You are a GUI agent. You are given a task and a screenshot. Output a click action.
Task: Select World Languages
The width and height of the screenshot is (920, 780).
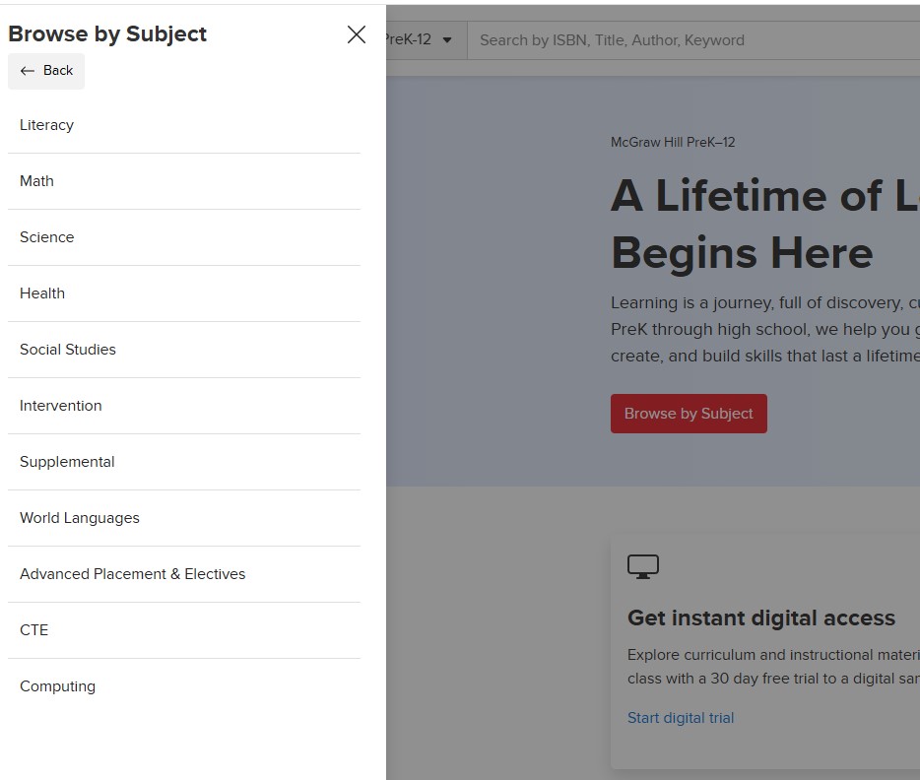pyautogui.click(x=80, y=518)
